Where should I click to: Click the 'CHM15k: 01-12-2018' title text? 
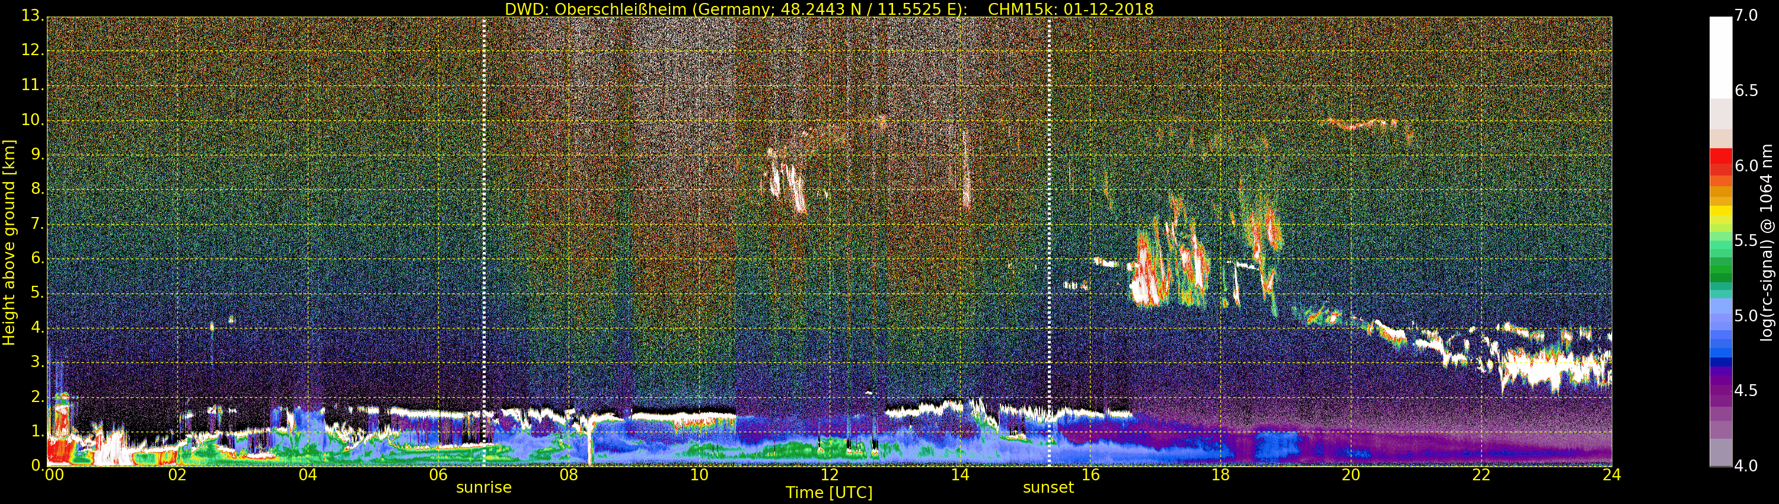(x=1070, y=9)
